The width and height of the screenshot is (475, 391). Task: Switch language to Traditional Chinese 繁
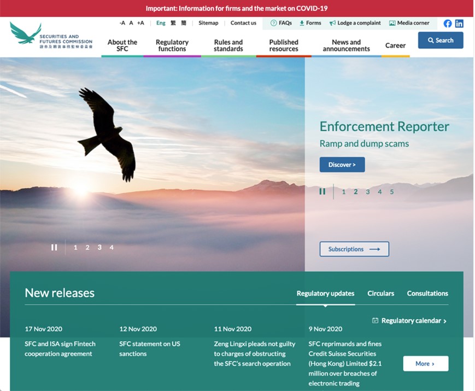coord(173,23)
